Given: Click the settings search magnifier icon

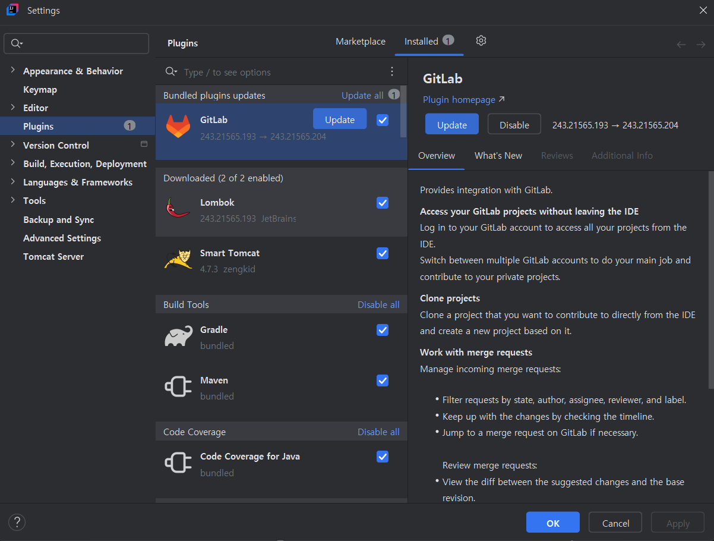Looking at the screenshot, I should pyautogui.click(x=17, y=43).
